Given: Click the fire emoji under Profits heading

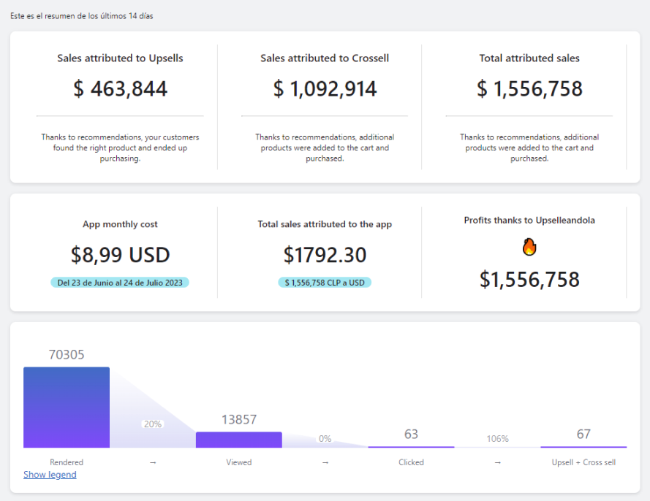Looking at the screenshot, I should point(529,248).
